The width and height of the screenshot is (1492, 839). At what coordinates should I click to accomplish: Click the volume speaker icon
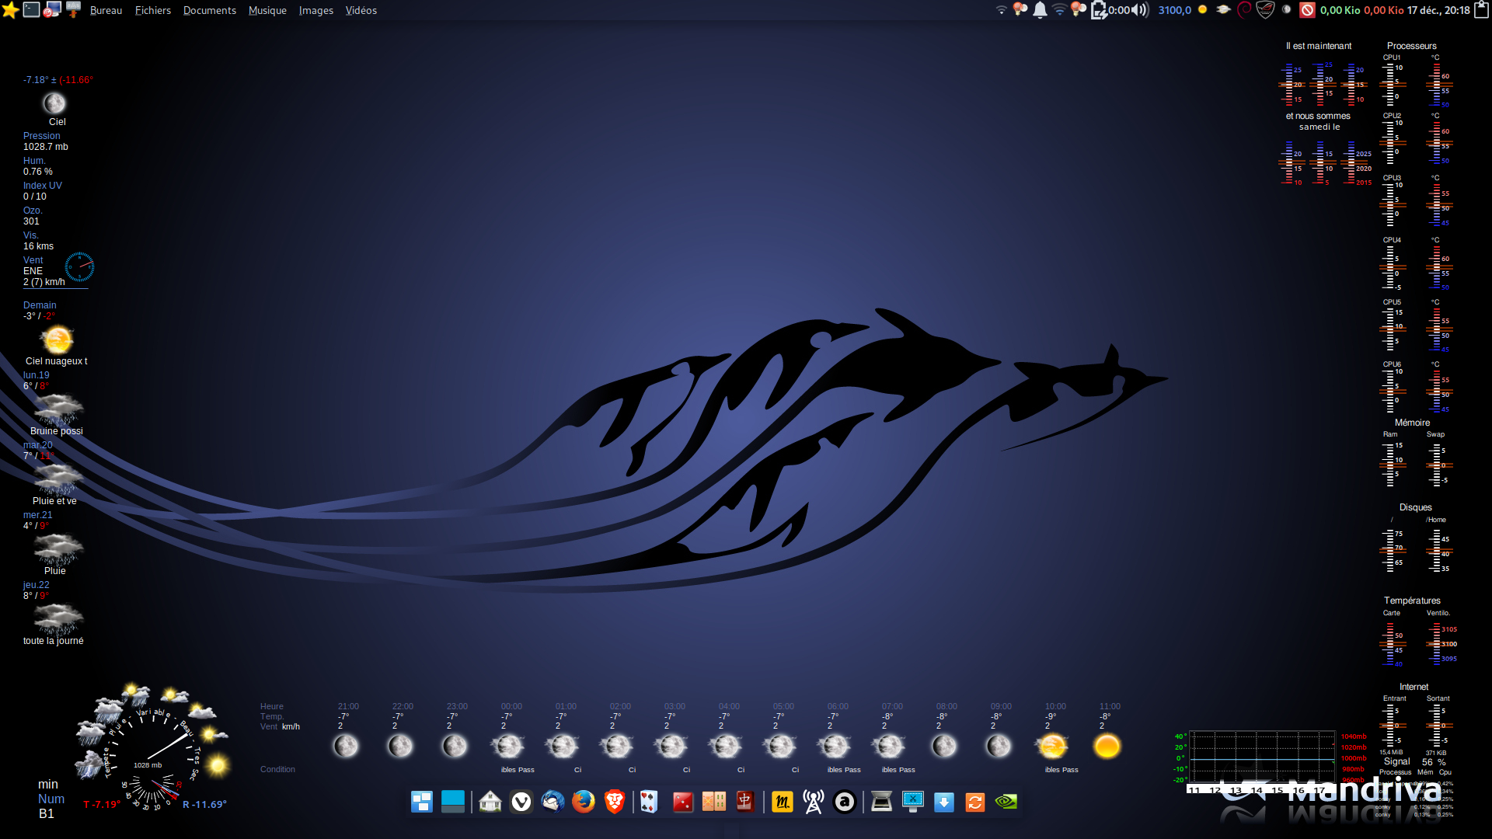1140,10
